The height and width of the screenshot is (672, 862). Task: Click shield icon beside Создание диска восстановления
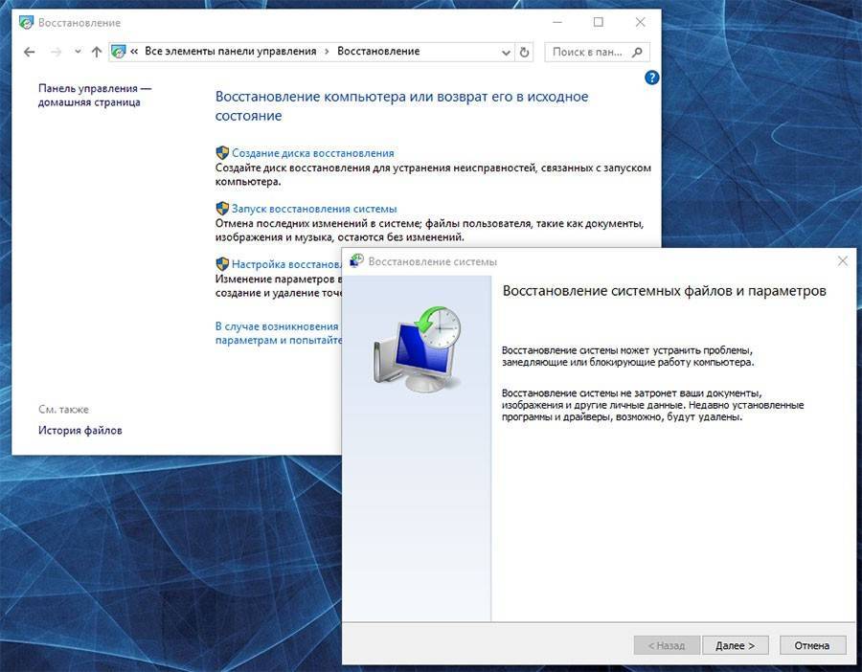(222, 153)
